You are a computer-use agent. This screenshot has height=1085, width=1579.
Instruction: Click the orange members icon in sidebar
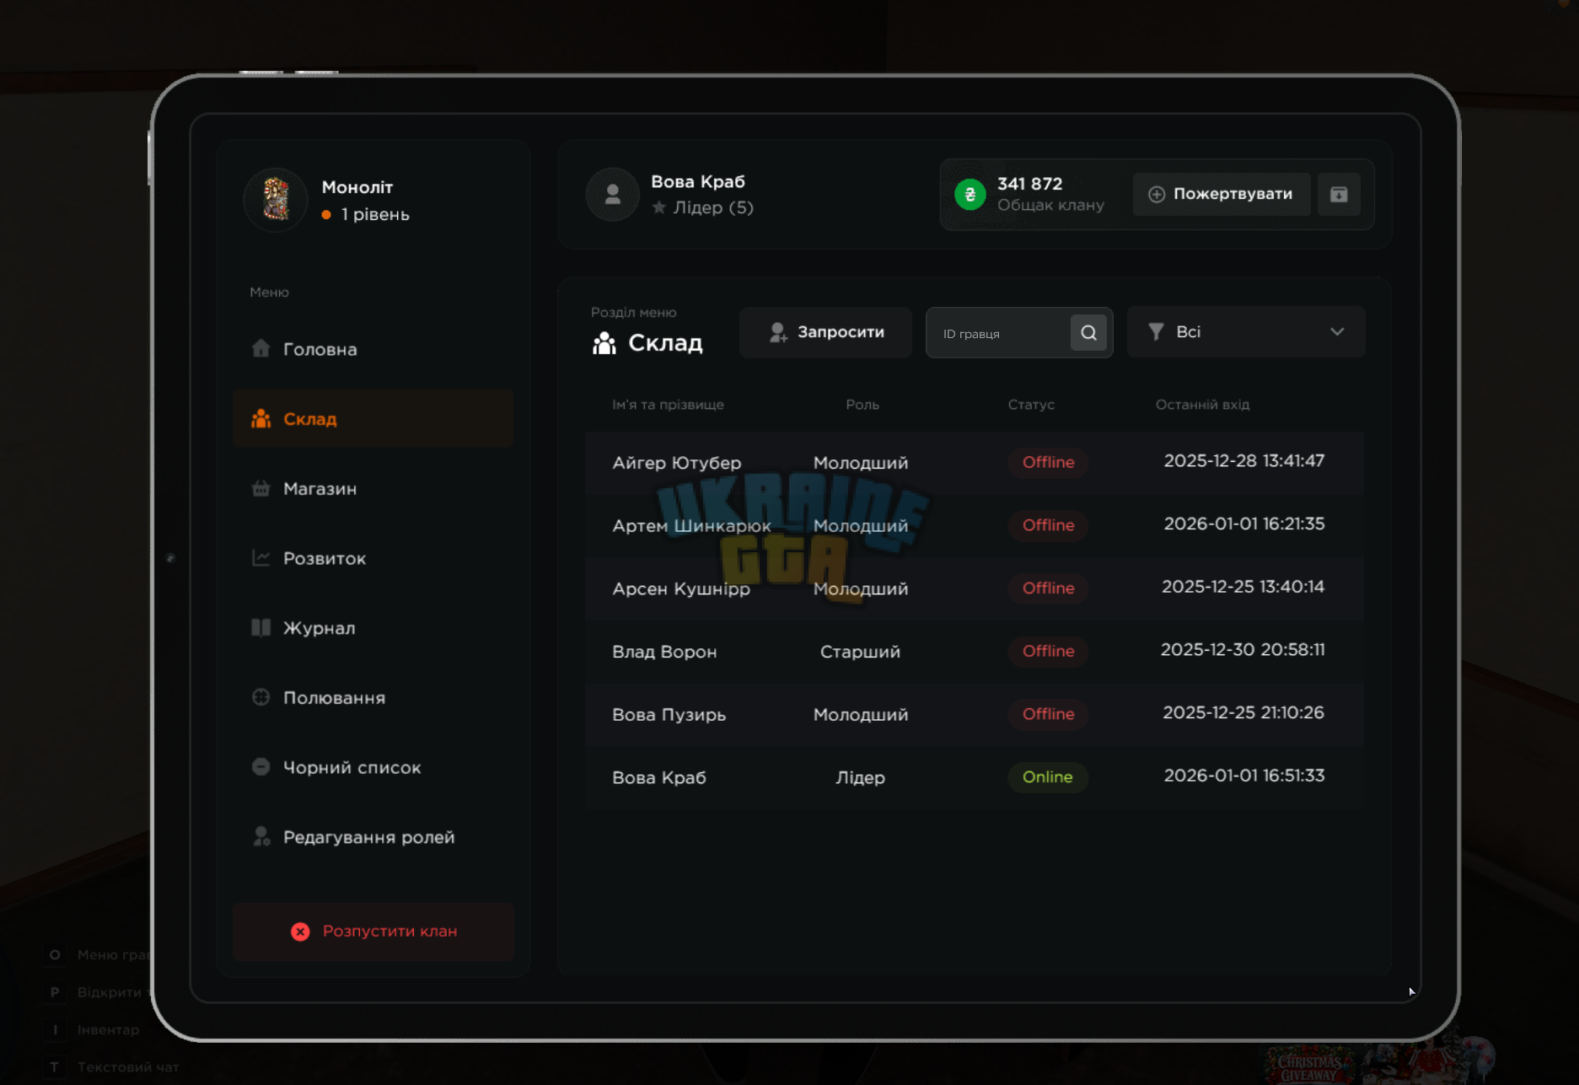(x=261, y=418)
